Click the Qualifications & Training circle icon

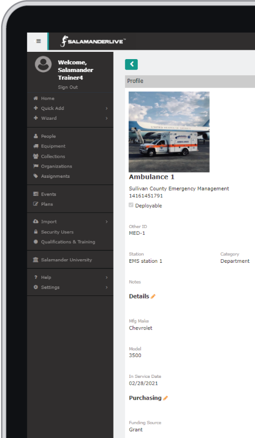(x=35, y=242)
